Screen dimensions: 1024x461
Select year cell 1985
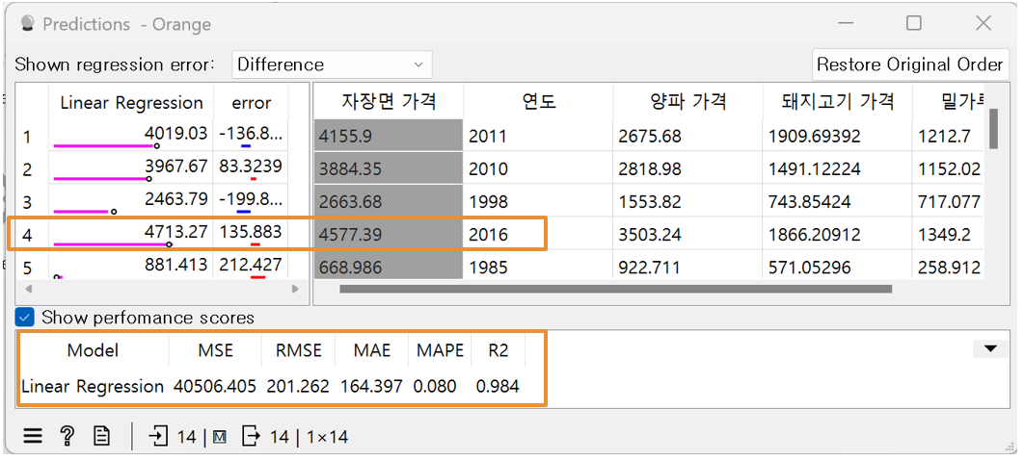point(538,267)
